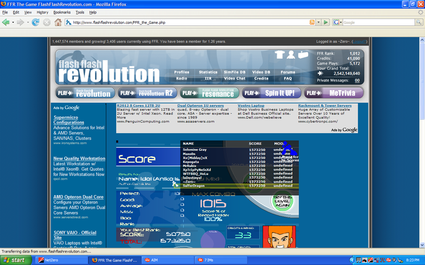Click the green Go button beside URL
Screen dimensions: 425x265
click(325, 22)
